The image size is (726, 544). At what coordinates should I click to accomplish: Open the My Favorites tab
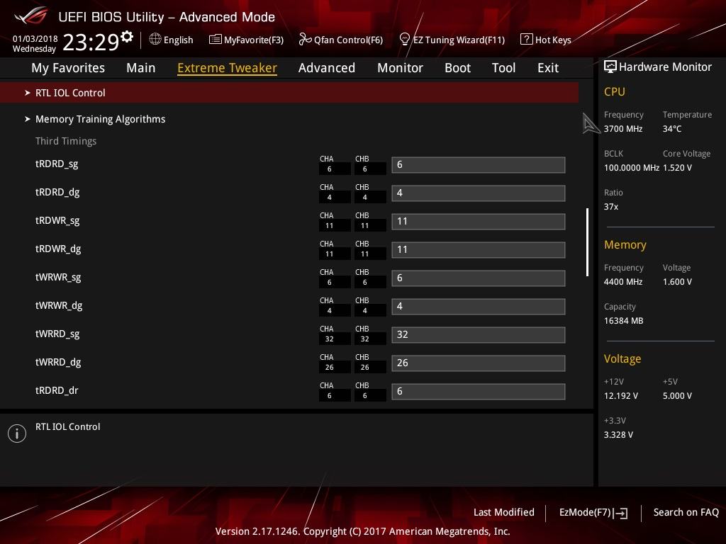[x=68, y=68]
